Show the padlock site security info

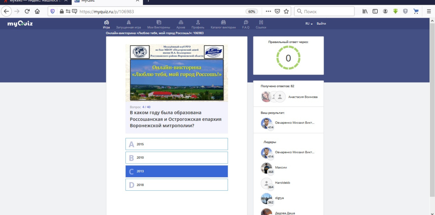click(61, 11)
